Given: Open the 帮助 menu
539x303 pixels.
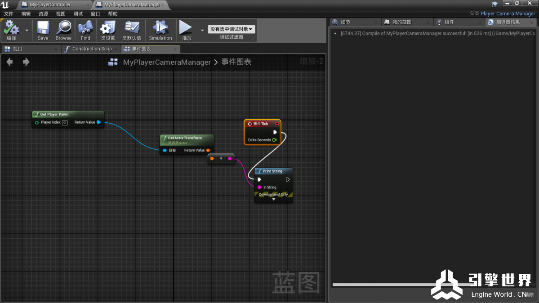Looking at the screenshot, I should click(113, 14).
